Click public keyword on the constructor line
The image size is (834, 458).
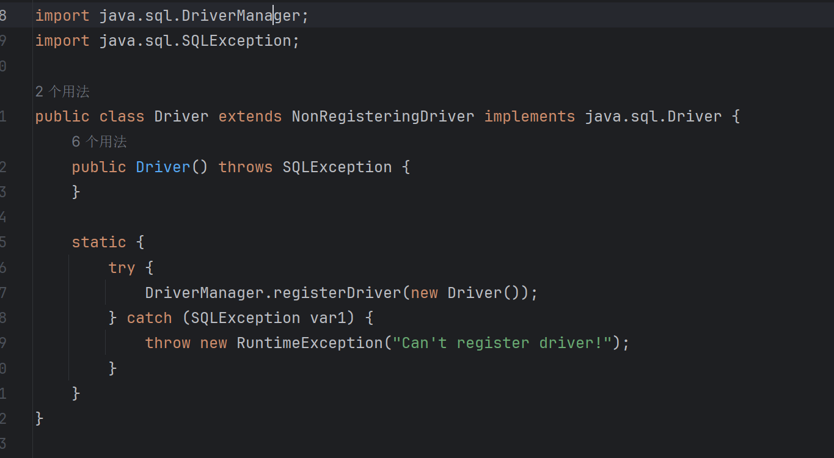point(99,167)
